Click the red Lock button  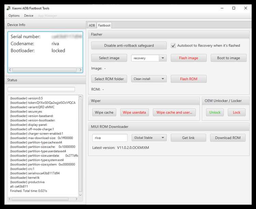[237, 113]
